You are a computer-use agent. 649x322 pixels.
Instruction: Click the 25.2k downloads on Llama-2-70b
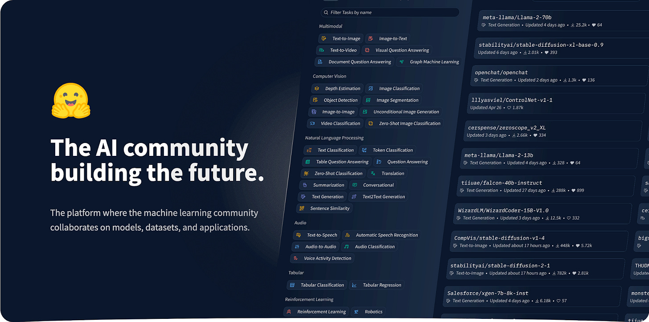pos(579,25)
